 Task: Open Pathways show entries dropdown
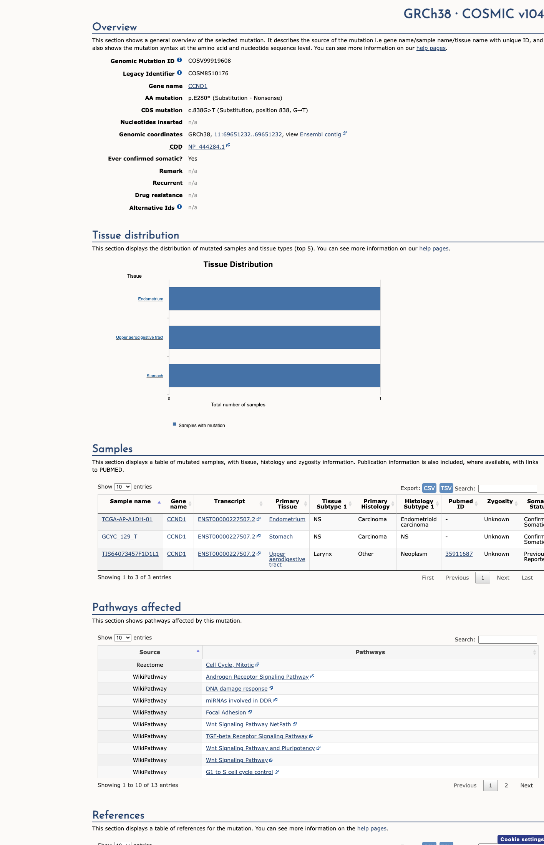(123, 638)
